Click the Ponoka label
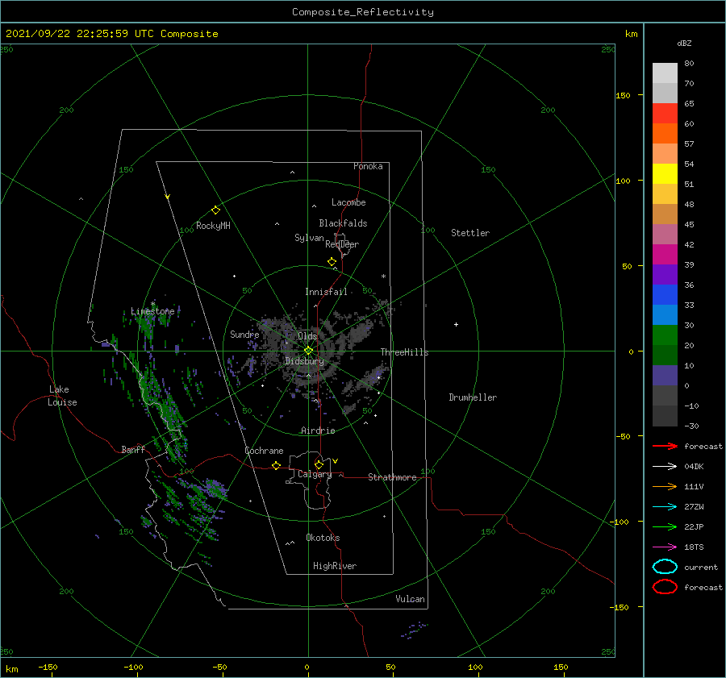The height and width of the screenshot is (678, 726). point(368,166)
